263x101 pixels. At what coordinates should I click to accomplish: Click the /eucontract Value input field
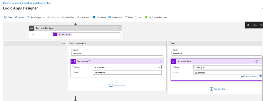(x=227, y=73)
